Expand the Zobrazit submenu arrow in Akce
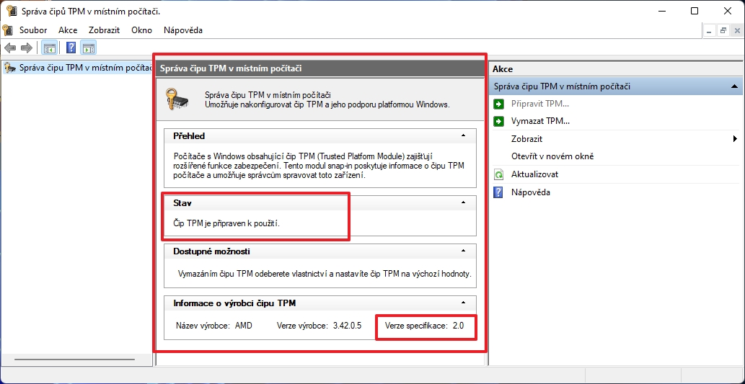Image resolution: width=745 pixels, height=384 pixels. (735, 139)
